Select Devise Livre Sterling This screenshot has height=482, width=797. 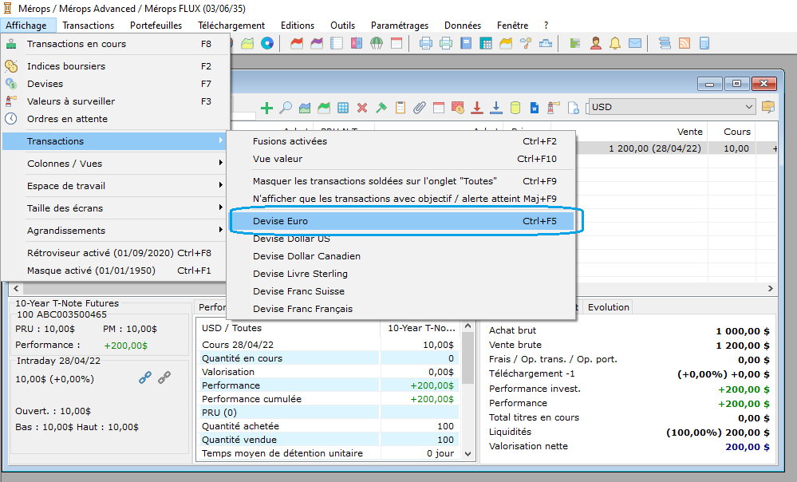tap(401, 274)
